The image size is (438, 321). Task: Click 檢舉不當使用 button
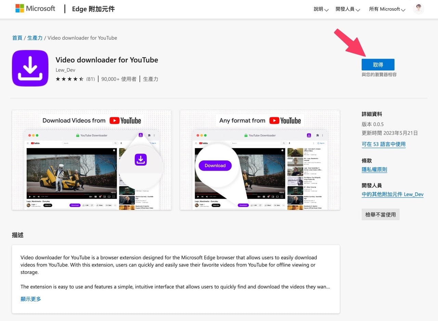(x=381, y=215)
